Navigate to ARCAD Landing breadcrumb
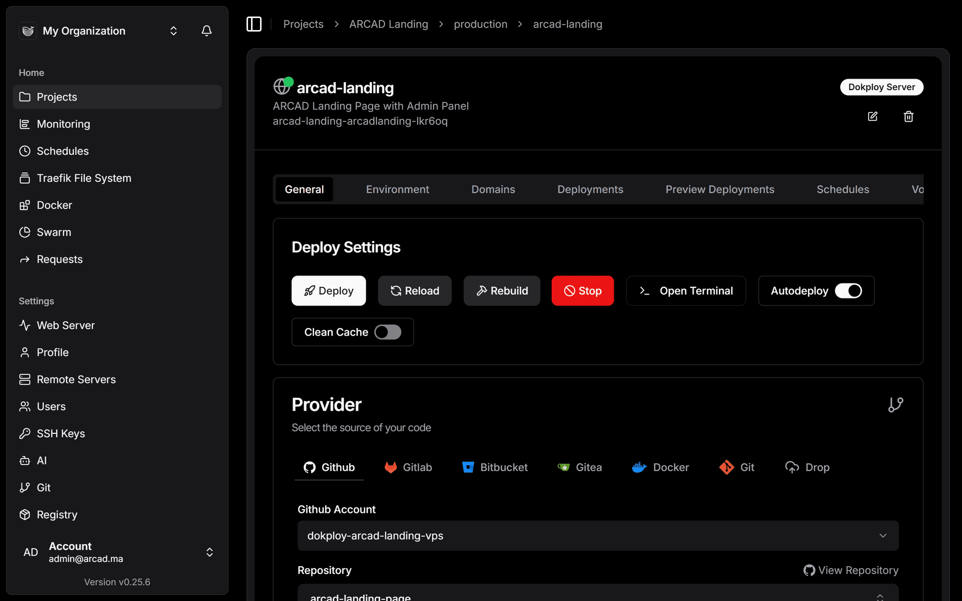 point(388,24)
